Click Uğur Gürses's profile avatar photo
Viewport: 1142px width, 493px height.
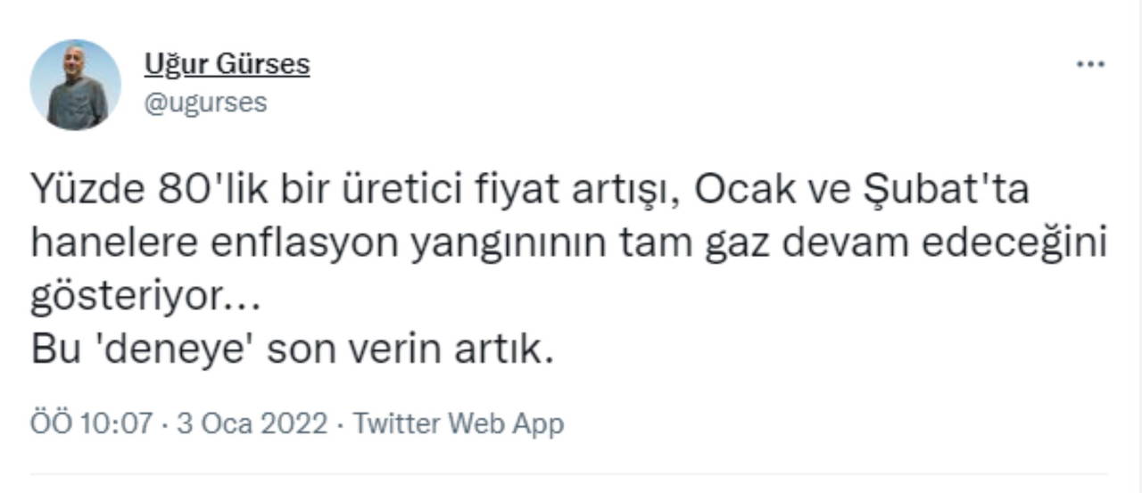coord(75,86)
